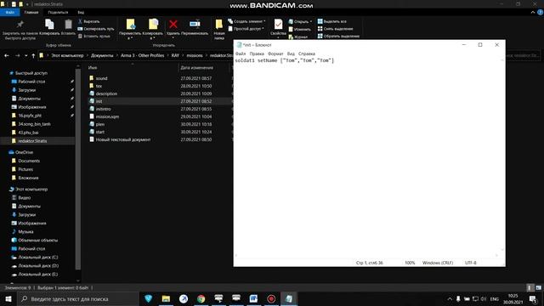
Task: Go back in Explorer navigation
Action: point(7,55)
